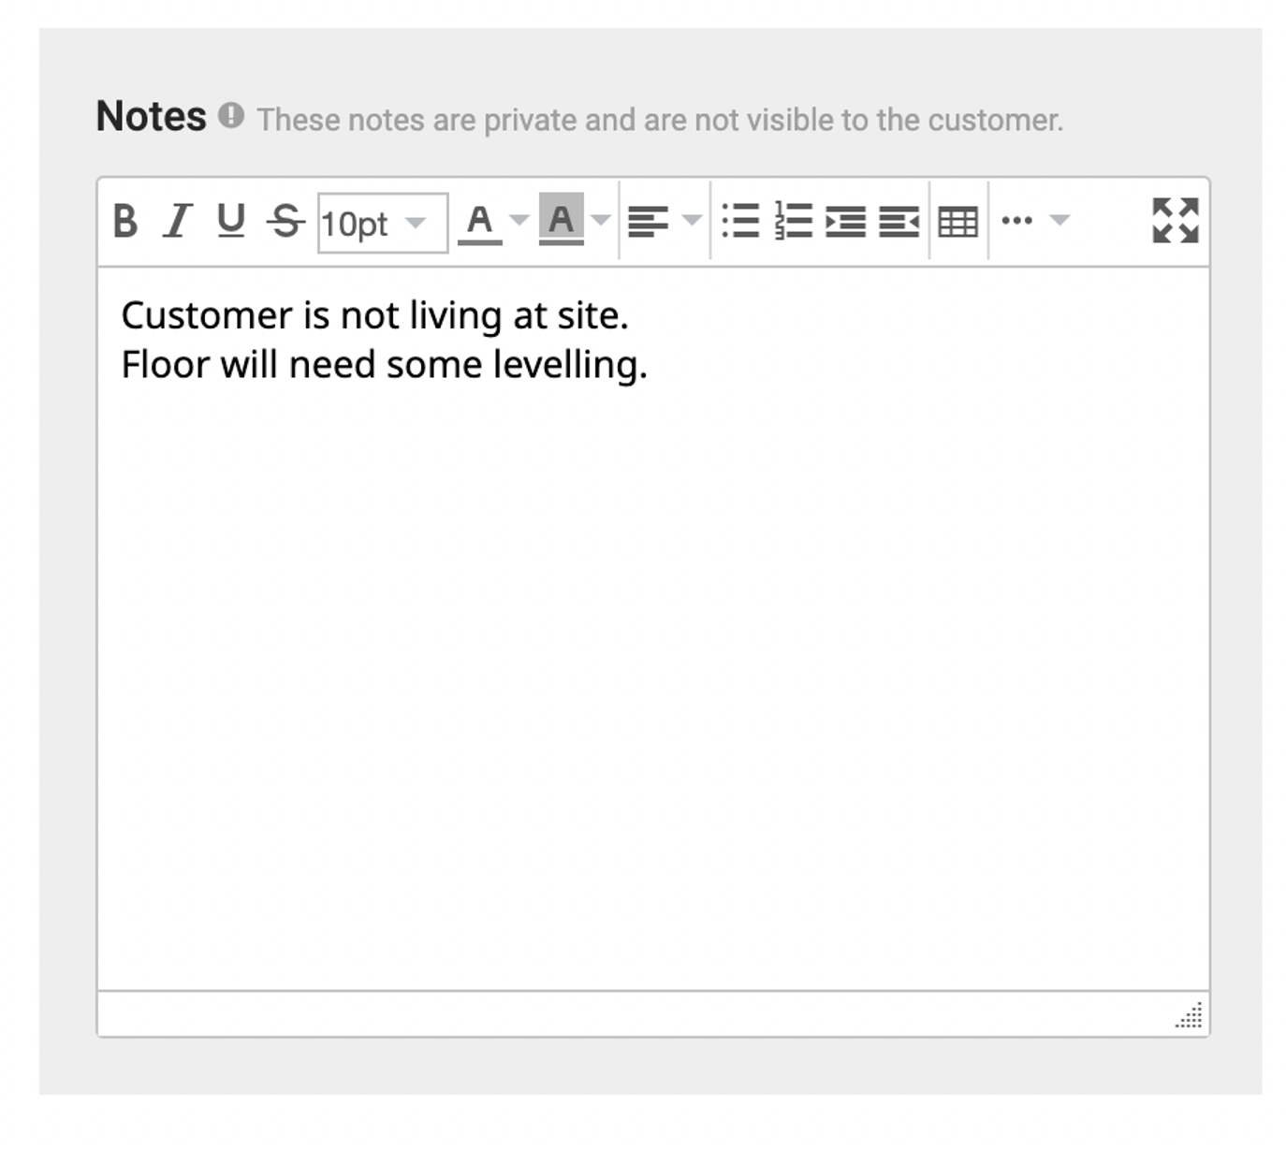Insert a bulleted list
Screen dimensions: 1286x1149
[740, 222]
